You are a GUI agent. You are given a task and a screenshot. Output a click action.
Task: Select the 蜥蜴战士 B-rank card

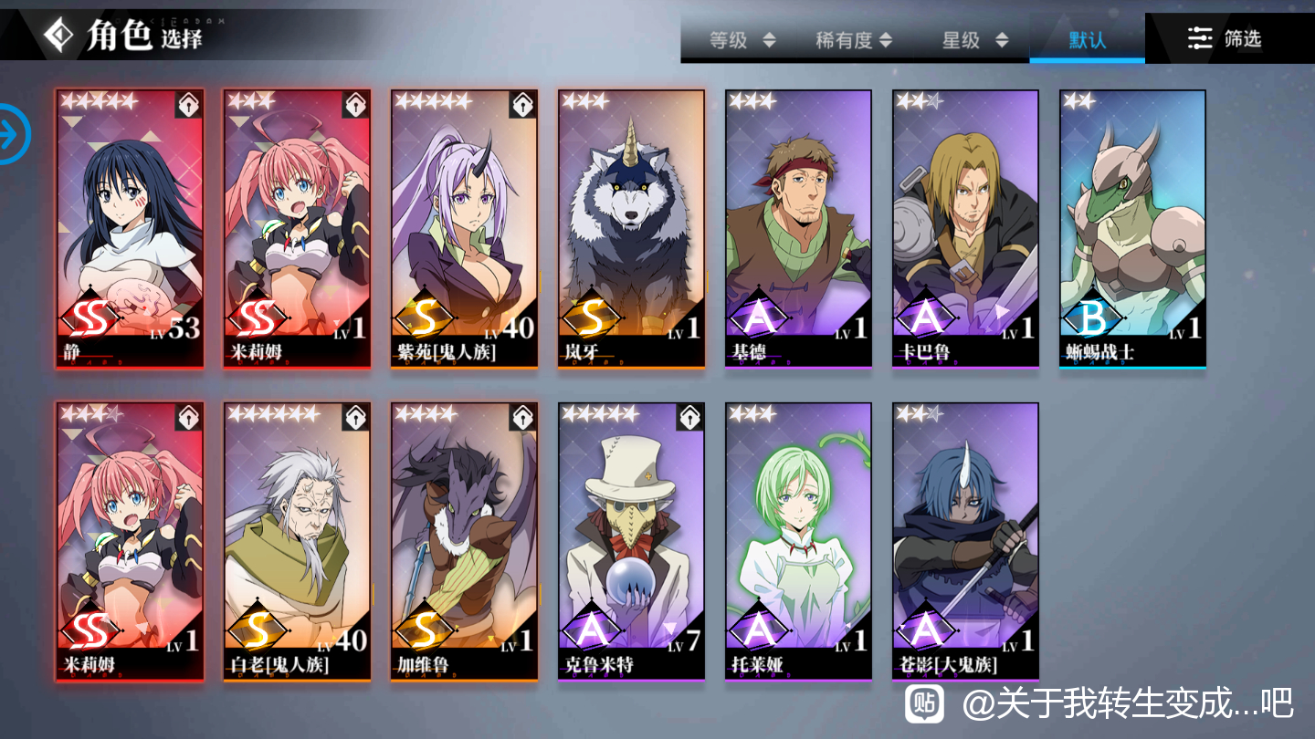click(x=1132, y=229)
